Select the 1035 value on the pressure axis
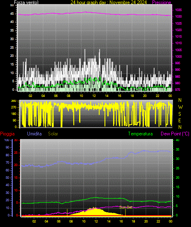 pos(178,10)
